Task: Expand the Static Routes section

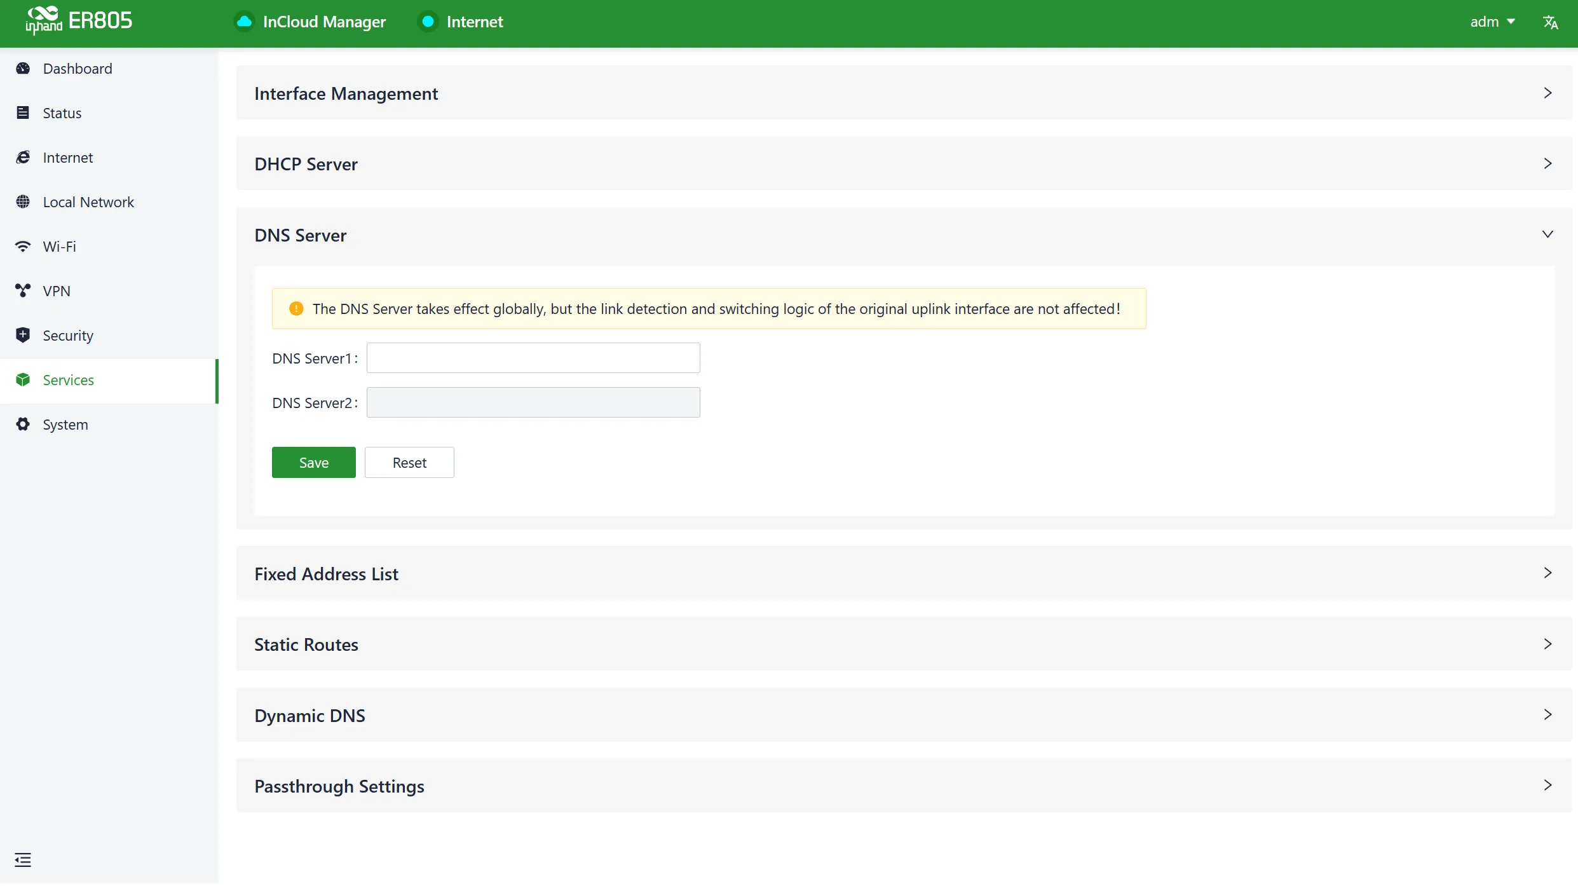Action: (x=904, y=644)
